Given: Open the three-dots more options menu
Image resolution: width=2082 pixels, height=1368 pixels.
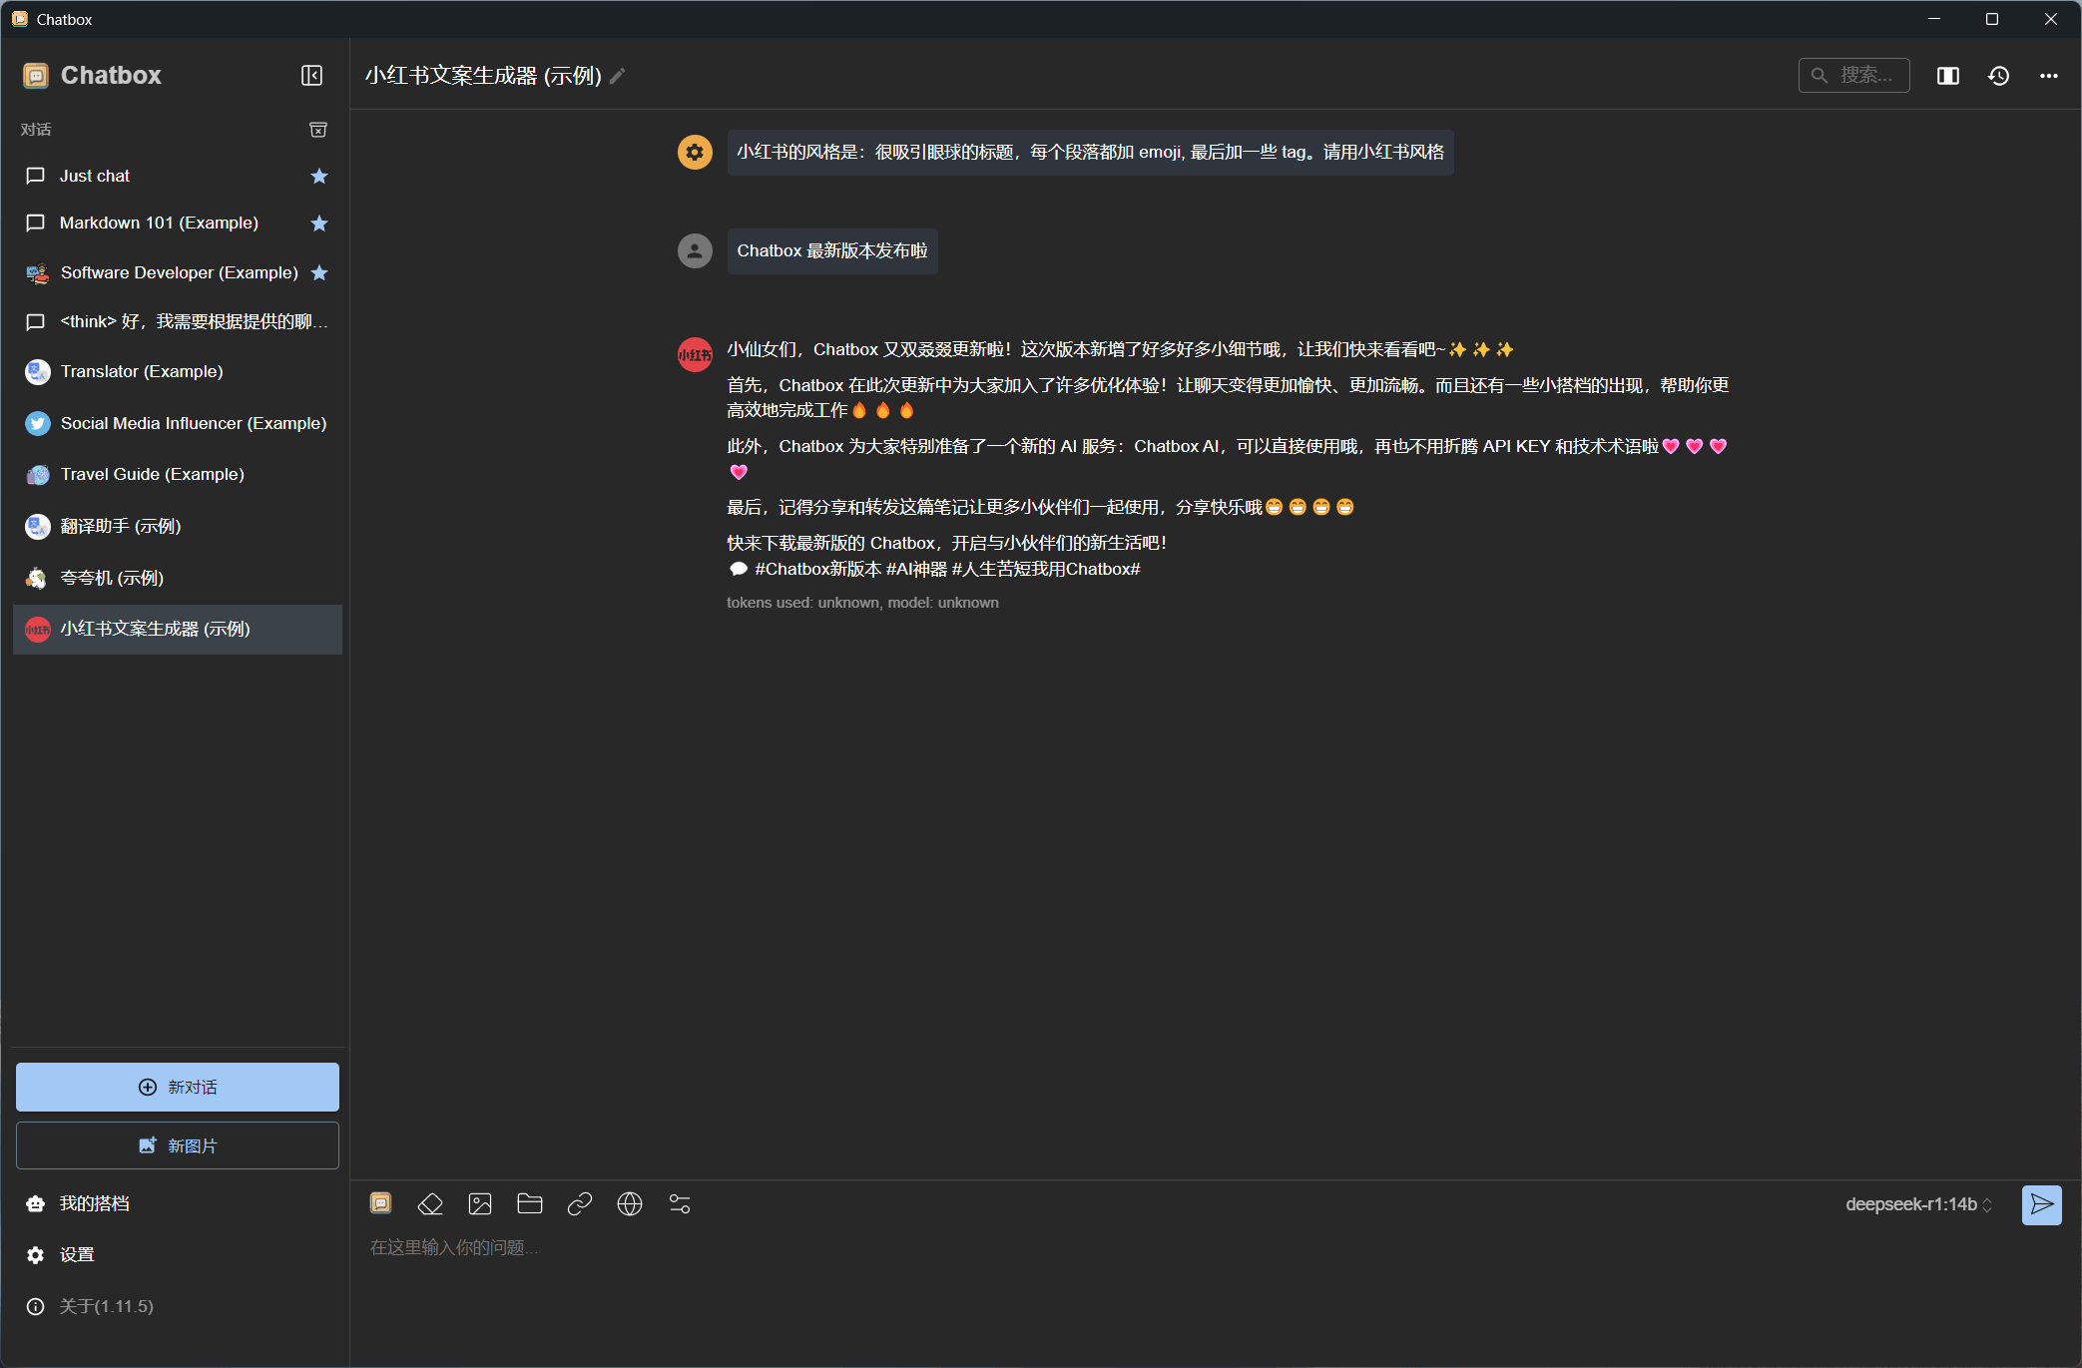Looking at the screenshot, I should [2049, 76].
